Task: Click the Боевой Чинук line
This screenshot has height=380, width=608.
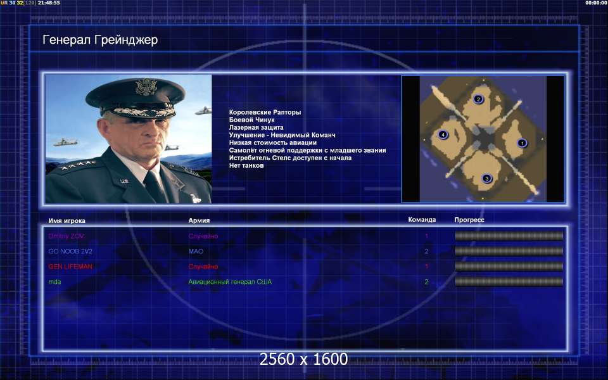Action: point(251,120)
